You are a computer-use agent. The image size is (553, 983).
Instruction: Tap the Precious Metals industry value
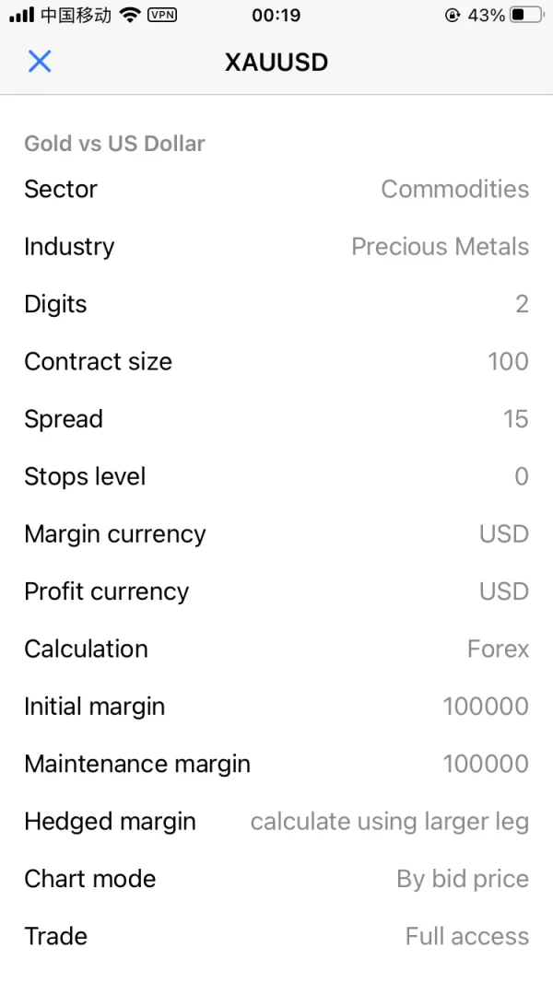click(440, 247)
